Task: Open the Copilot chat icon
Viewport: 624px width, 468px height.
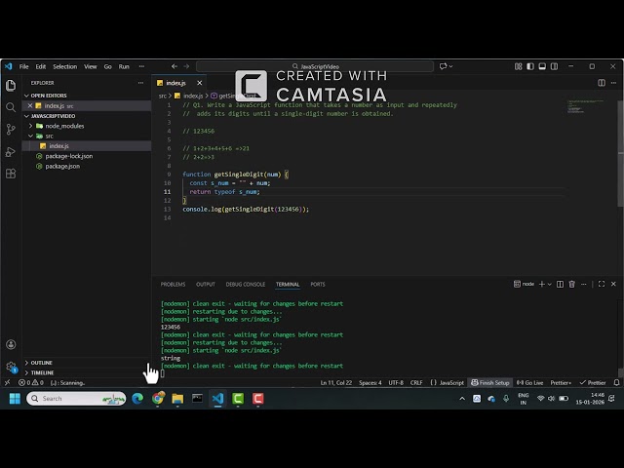Action: (443, 66)
